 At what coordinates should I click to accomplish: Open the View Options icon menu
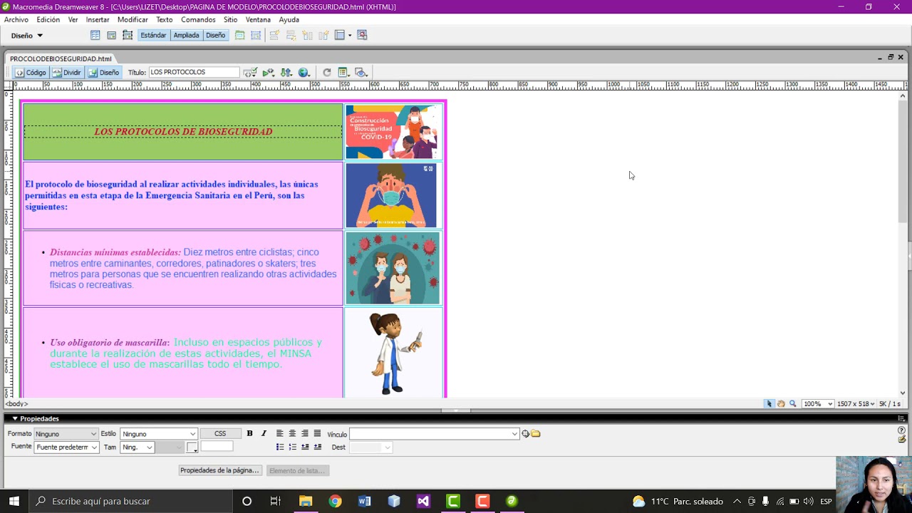pos(343,73)
